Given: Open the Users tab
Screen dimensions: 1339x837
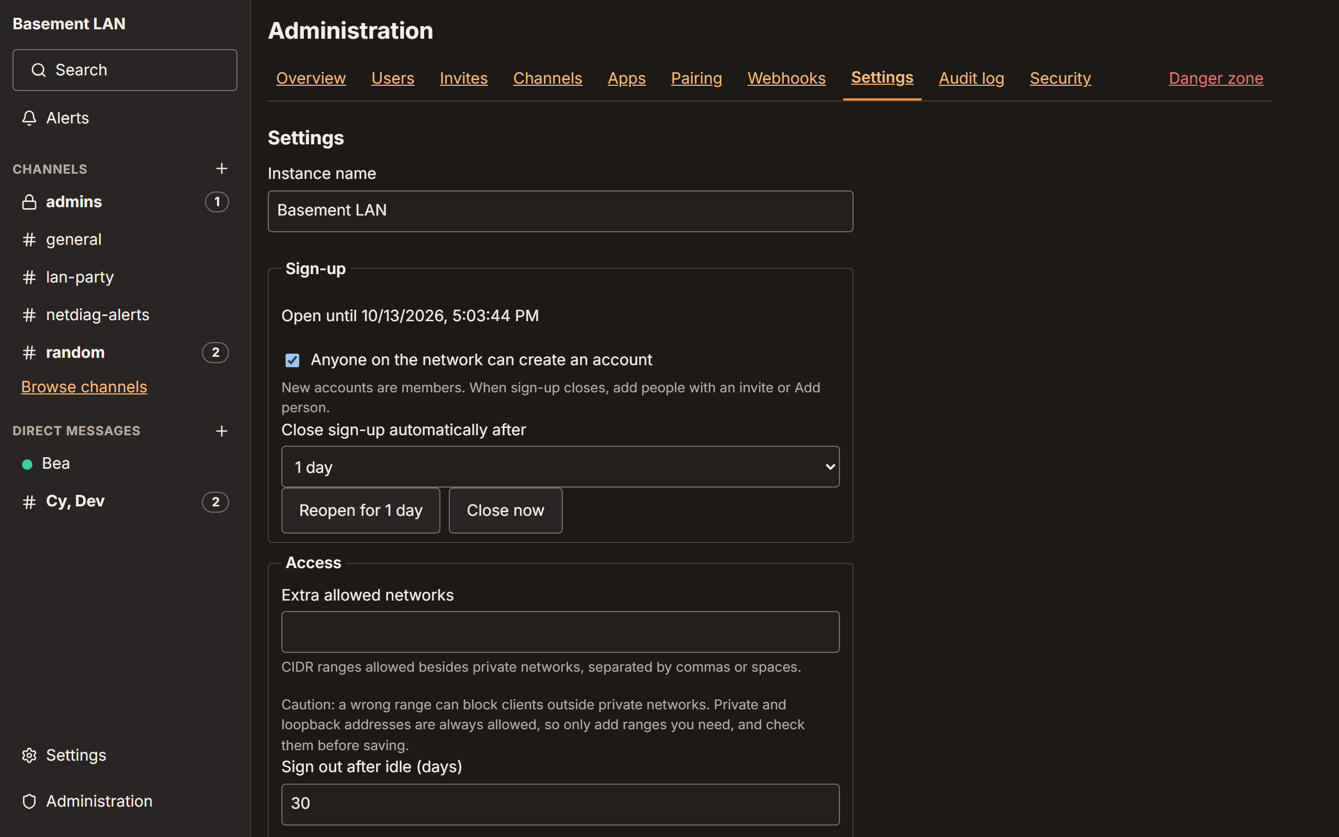Looking at the screenshot, I should 392,78.
